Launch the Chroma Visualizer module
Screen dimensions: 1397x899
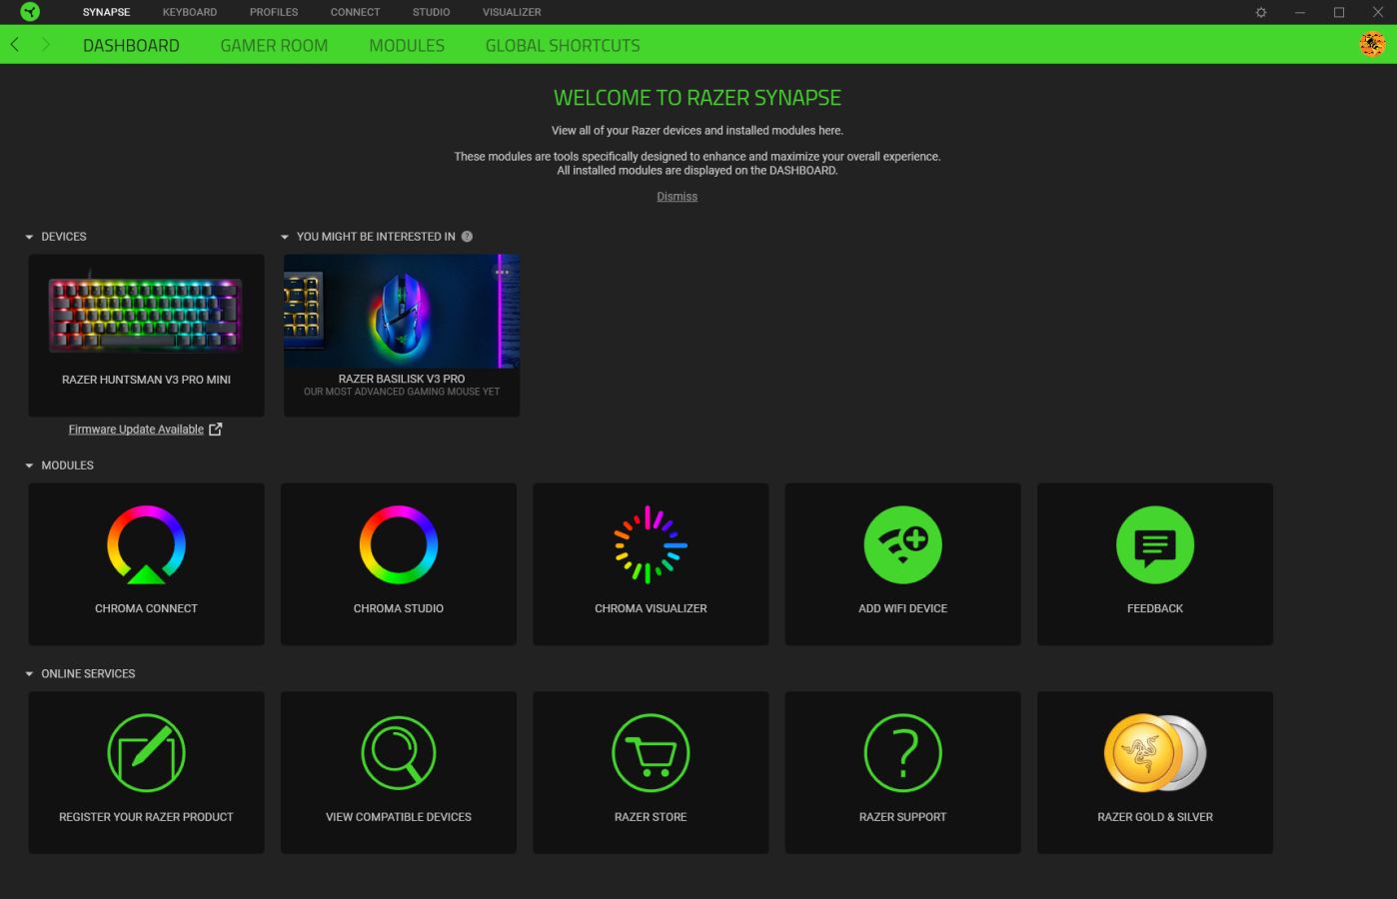[x=651, y=564]
